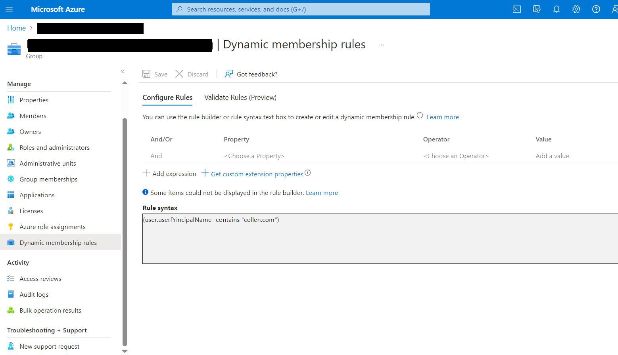Screen dimensions: 618x355
Task: Select Dynamic membership rules menu item
Action: coord(60,242)
